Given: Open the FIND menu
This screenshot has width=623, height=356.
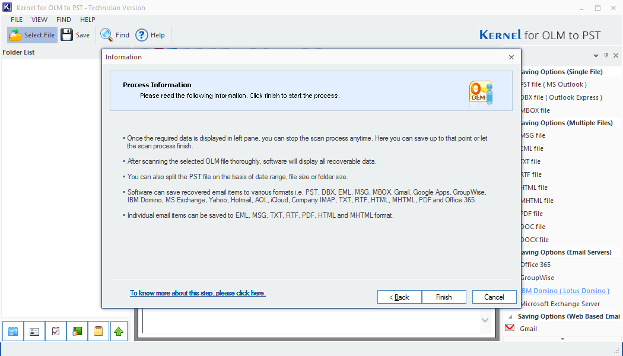Looking at the screenshot, I should point(63,20).
